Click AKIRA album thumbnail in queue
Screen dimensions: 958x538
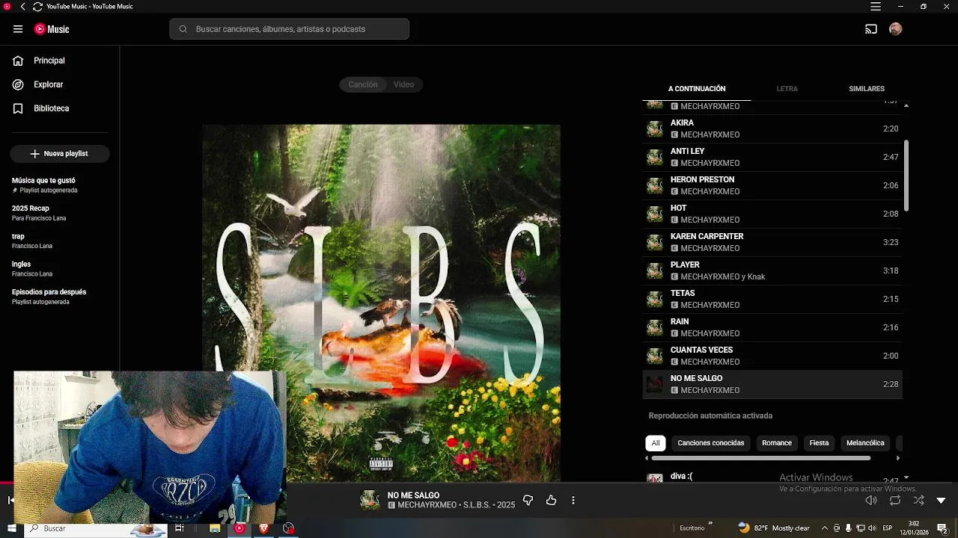click(655, 129)
